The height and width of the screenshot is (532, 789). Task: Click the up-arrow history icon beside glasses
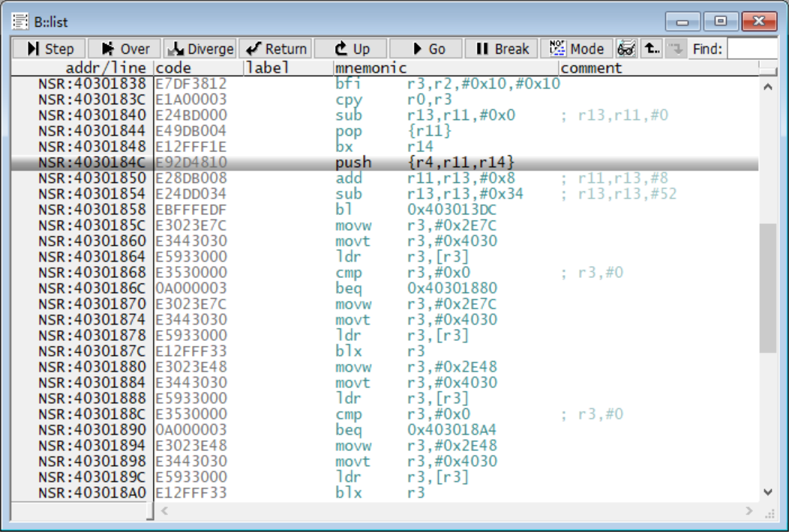pos(652,49)
